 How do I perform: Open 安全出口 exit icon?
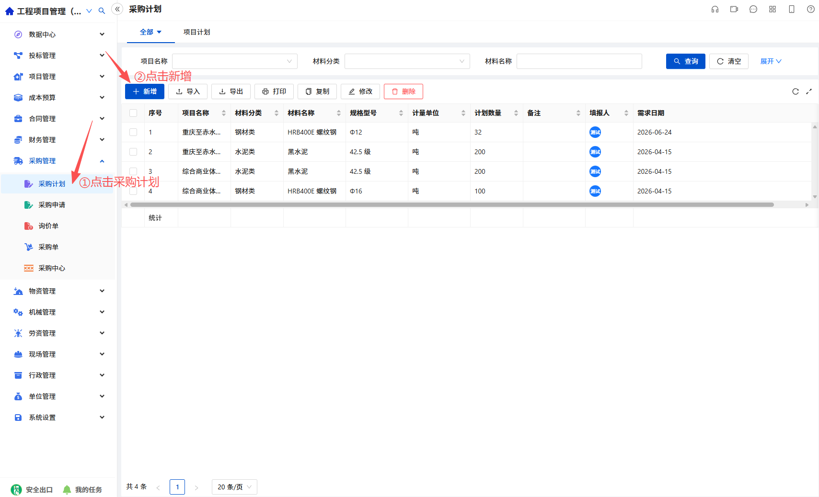coord(16,489)
